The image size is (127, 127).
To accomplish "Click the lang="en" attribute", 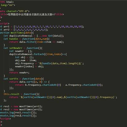I will pyautogui.click(x=8, y=5).
